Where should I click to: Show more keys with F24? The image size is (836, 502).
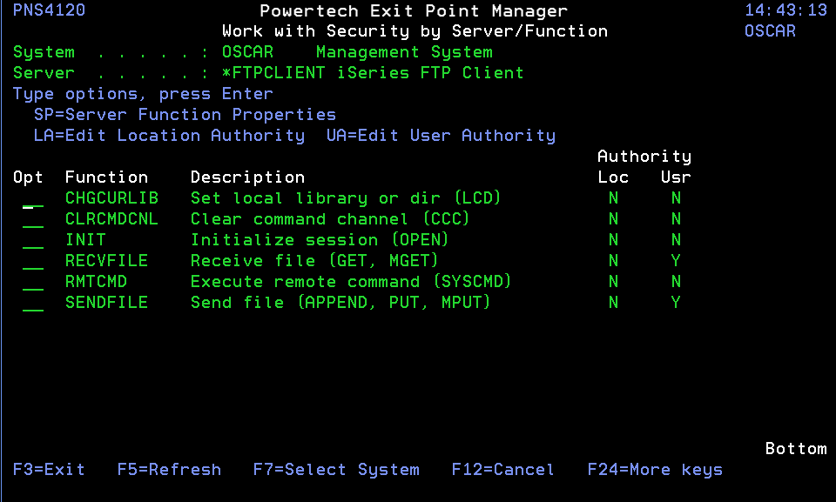655,470
